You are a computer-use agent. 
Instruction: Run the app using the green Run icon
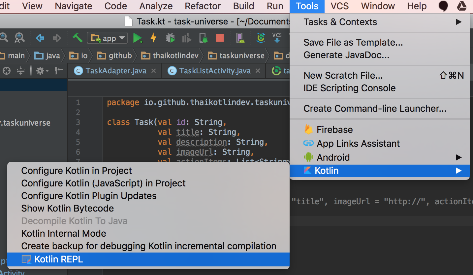(x=138, y=38)
